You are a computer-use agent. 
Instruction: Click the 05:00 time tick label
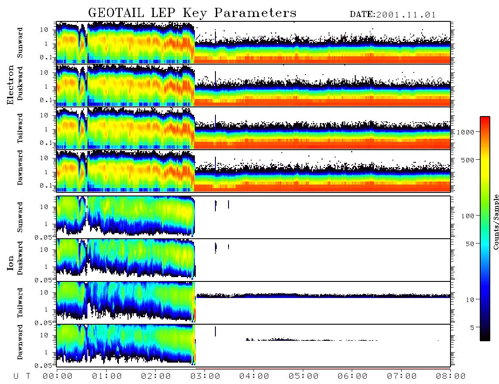point(304,377)
